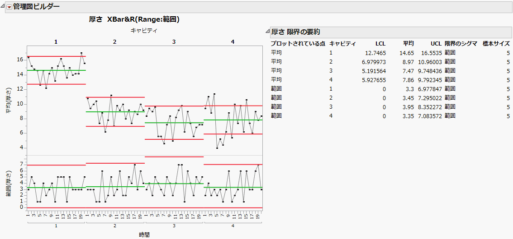
Task: Click range UCL value 7.083572
Action: coord(431,116)
